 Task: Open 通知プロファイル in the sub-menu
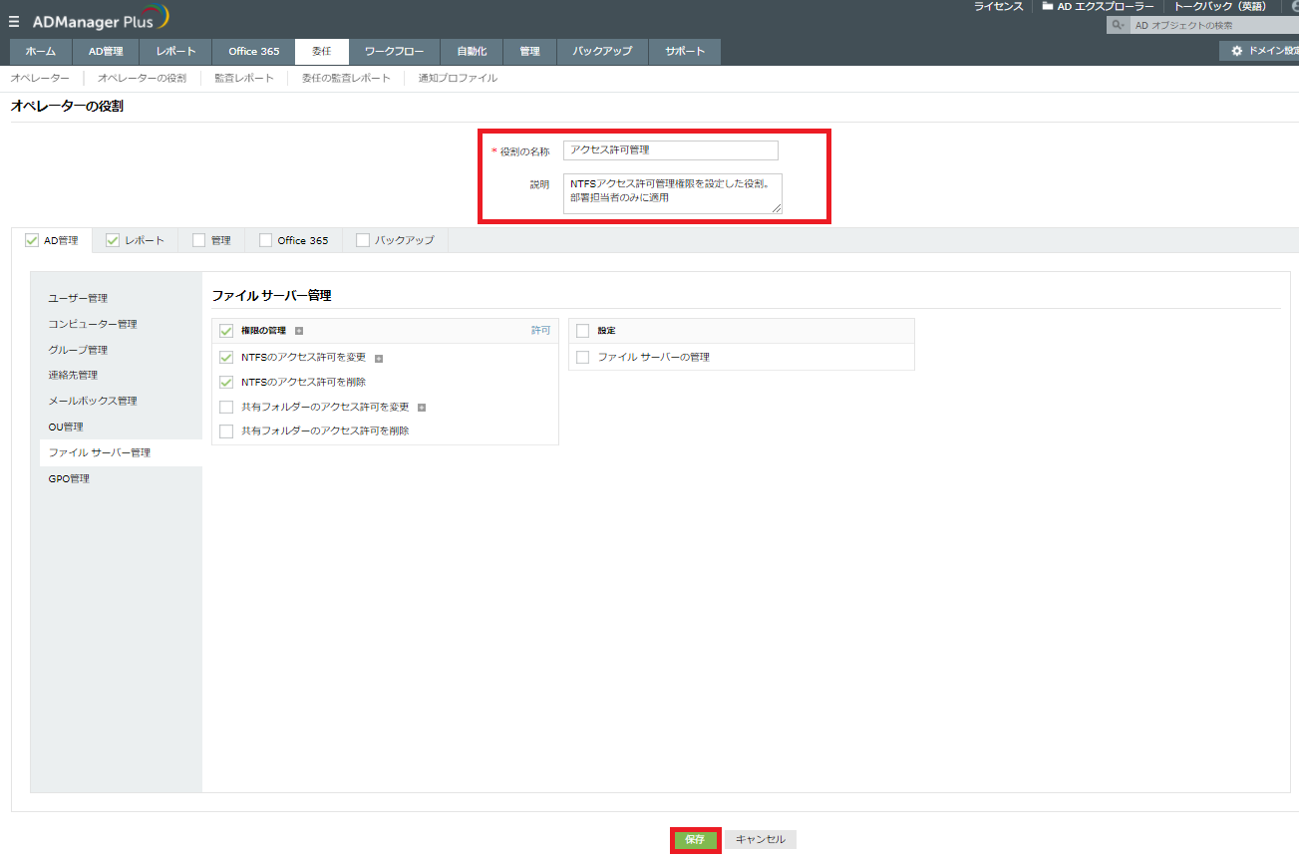[458, 78]
